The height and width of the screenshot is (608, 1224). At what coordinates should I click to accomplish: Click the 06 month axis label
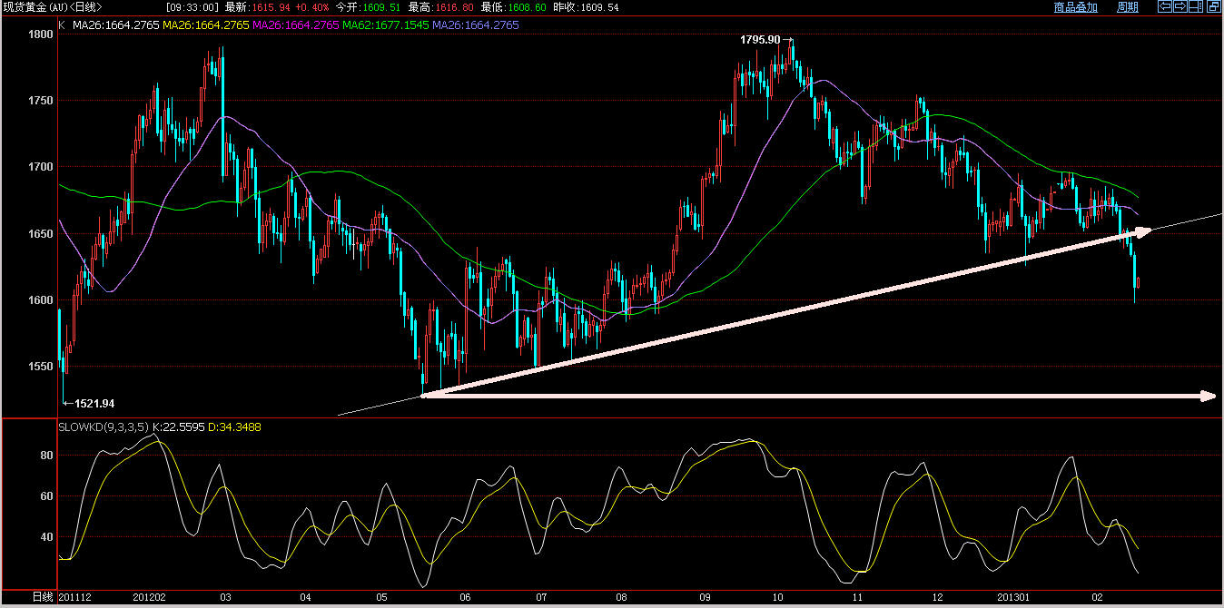coord(467,597)
